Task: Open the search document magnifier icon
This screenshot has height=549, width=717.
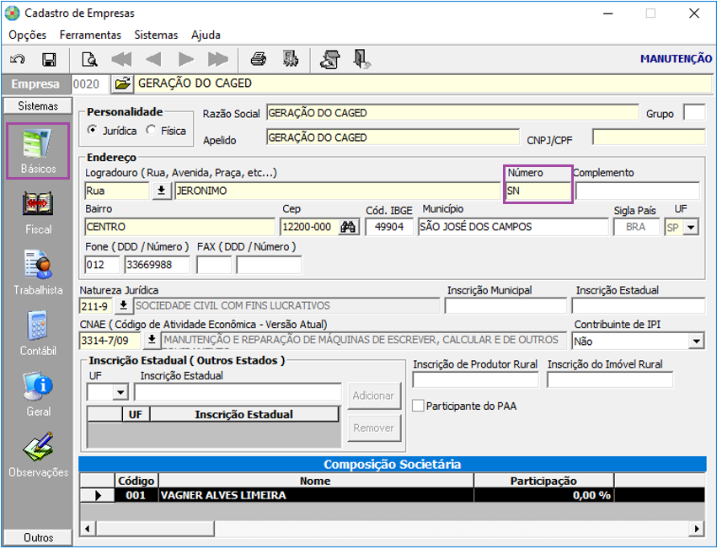Action: click(x=89, y=60)
